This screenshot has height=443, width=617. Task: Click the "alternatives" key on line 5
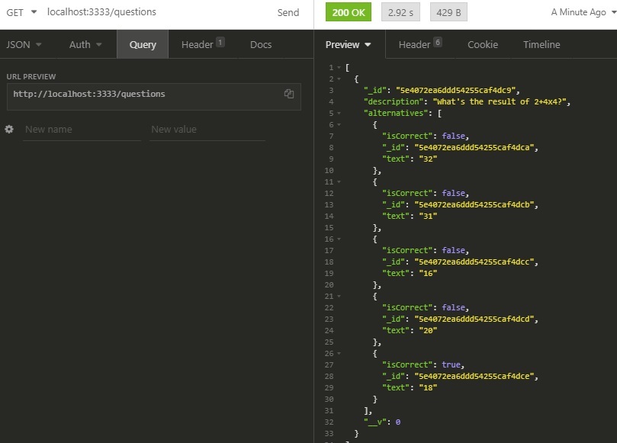tap(396, 114)
